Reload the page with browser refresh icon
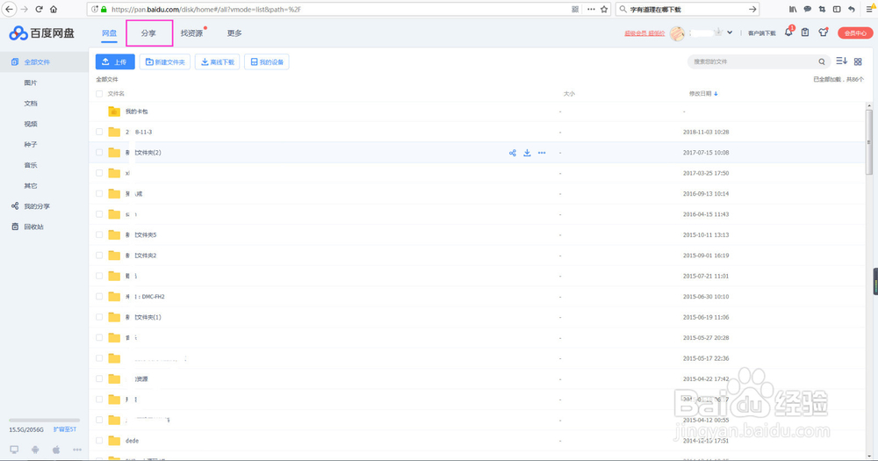878x461 pixels. pyautogui.click(x=40, y=9)
